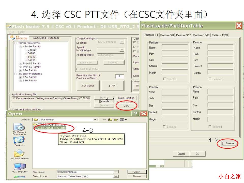
Task: Collapse the 48-49xx Family node
Action: pos(20,47)
